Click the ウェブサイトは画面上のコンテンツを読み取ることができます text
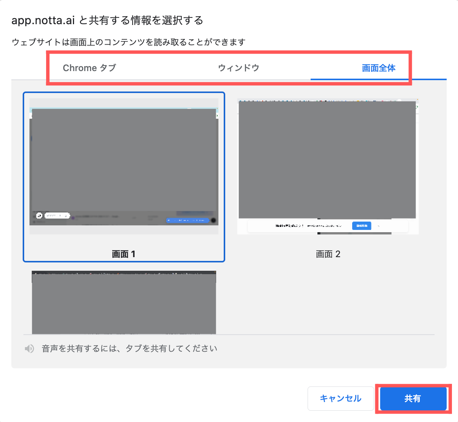The width and height of the screenshot is (458, 422). coord(129,42)
